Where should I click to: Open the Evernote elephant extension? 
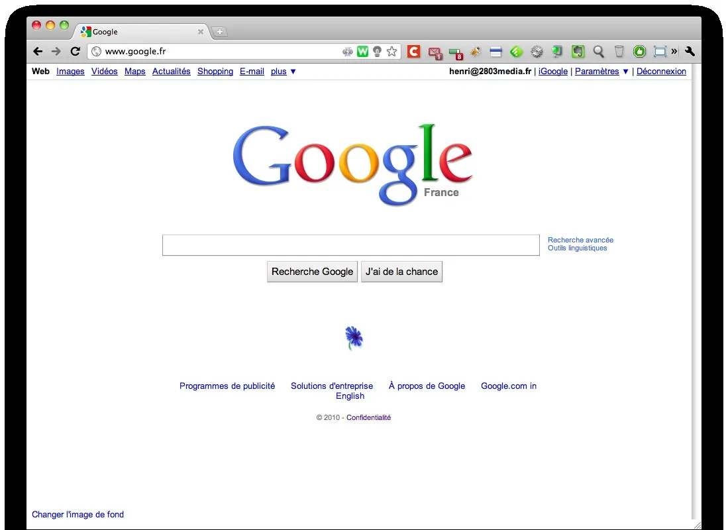pyautogui.click(x=578, y=52)
